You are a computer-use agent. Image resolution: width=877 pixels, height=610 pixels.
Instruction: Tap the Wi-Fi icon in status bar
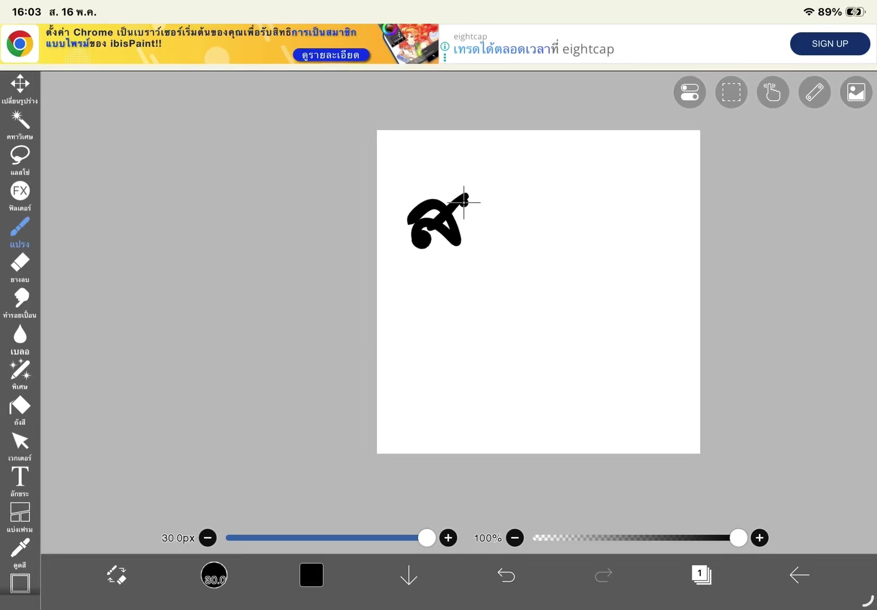pyautogui.click(x=809, y=12)
